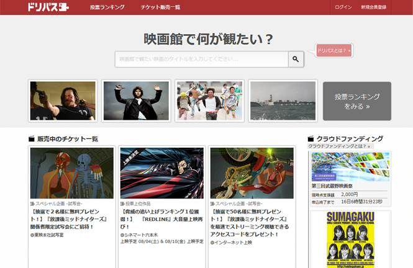Open thumbnail of running group of people
The width and height of the screenshot is (413, 268).
(209, 100)
